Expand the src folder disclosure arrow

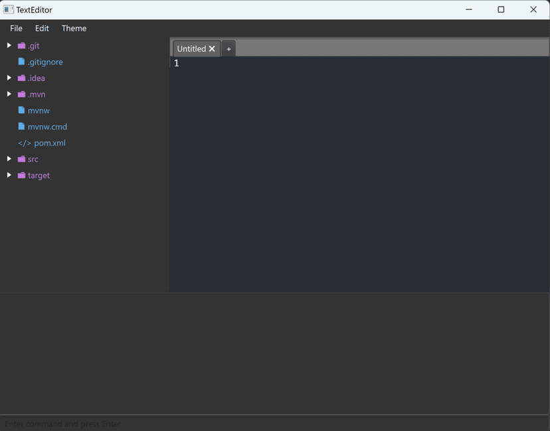[x=9, y=159]
